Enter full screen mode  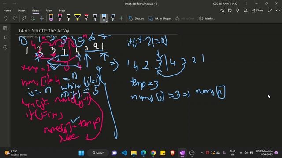point(270,11)
